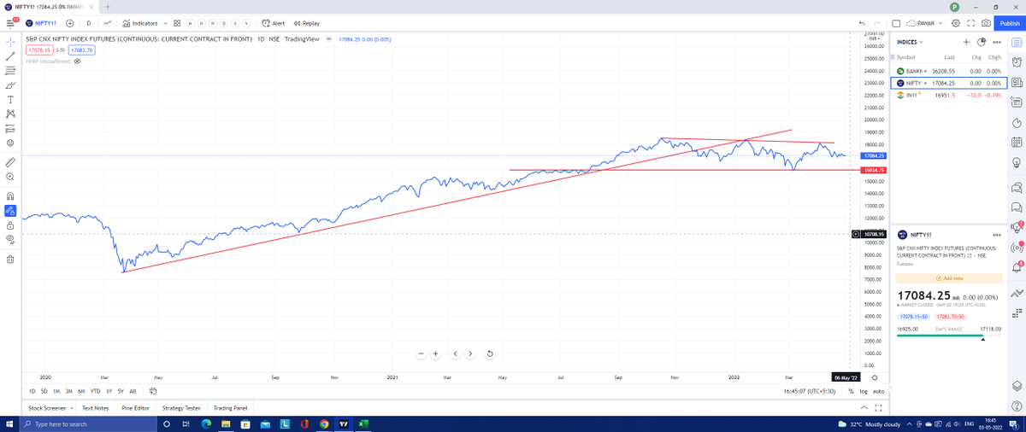Open the emoji icons tool
Screen dimensions: 1026x432
(10, 143)
